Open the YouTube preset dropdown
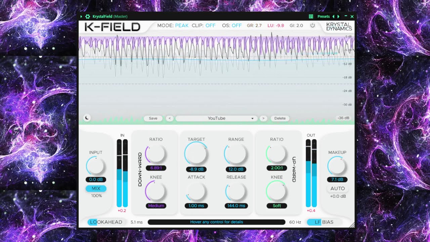430x242 pixels. point(216,118)
